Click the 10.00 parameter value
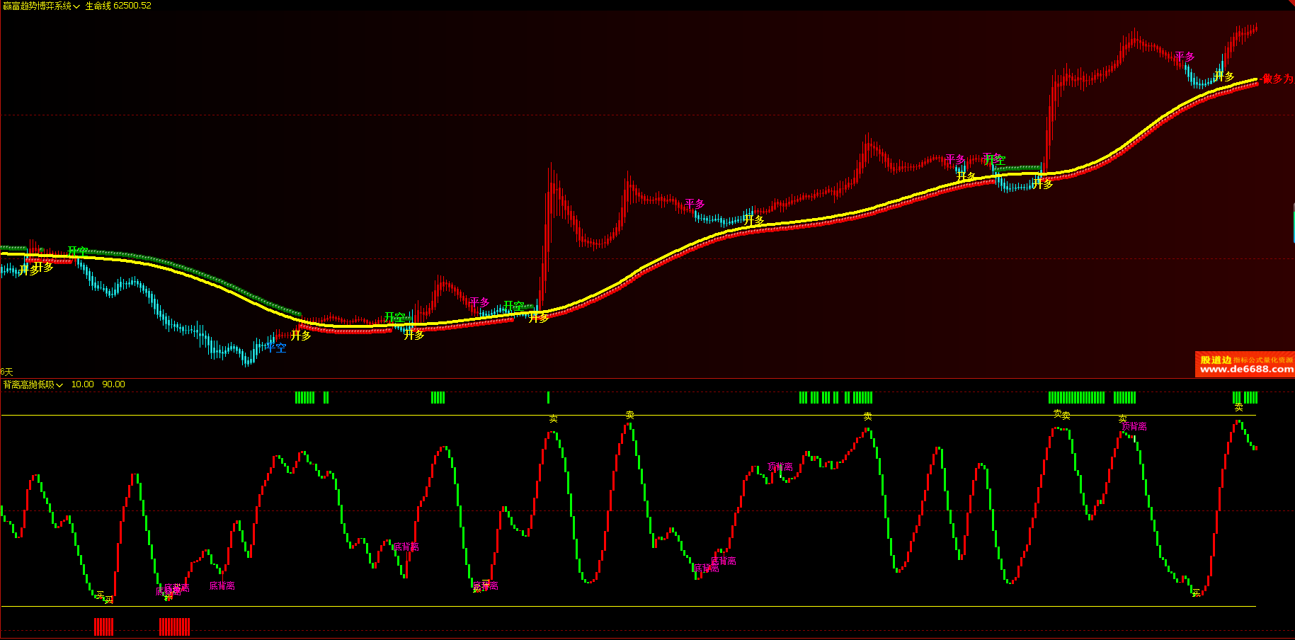The width and height of the screenshot is (1295, 640). pos(82,384)
